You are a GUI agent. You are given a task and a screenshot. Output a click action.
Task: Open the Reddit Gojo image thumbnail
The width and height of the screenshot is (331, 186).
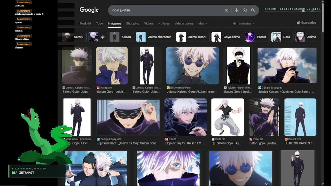pyautogui.click(x=186, y=117)
